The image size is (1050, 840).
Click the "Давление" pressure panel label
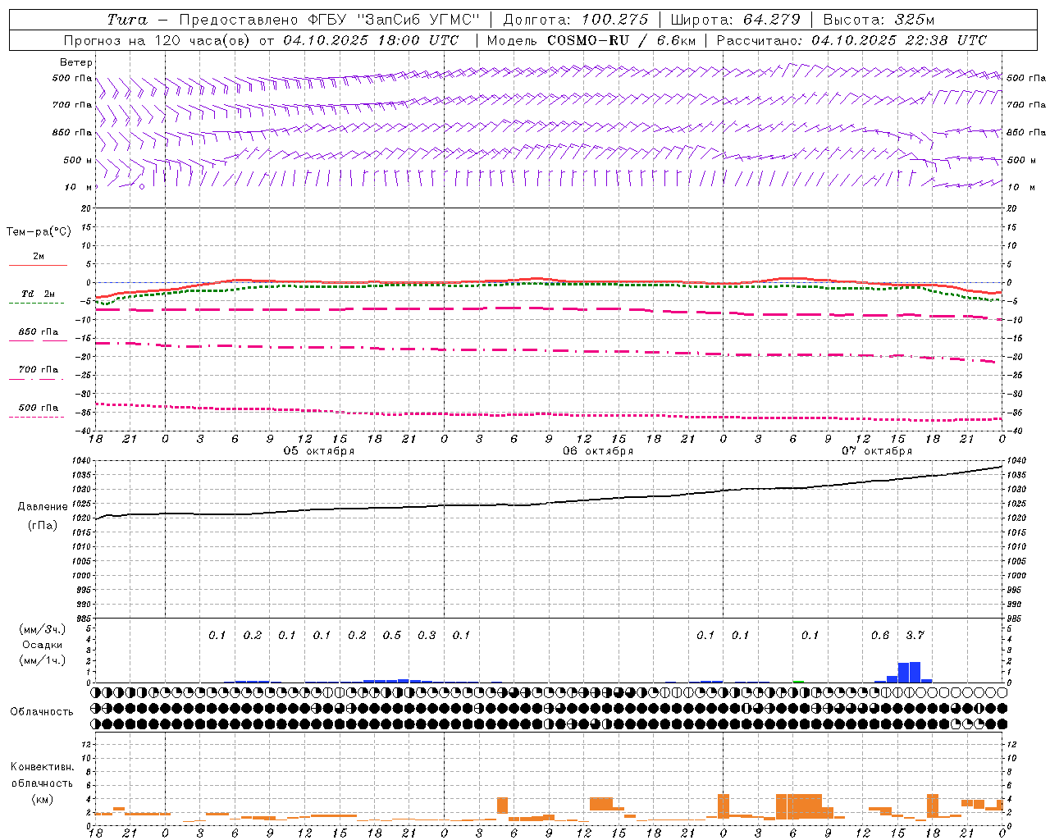[43, 507]
